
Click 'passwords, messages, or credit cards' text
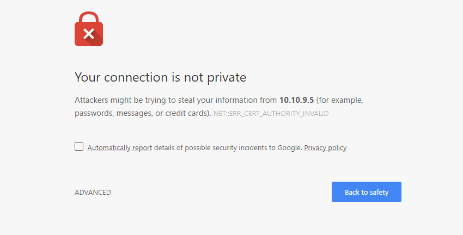point(142,113)
